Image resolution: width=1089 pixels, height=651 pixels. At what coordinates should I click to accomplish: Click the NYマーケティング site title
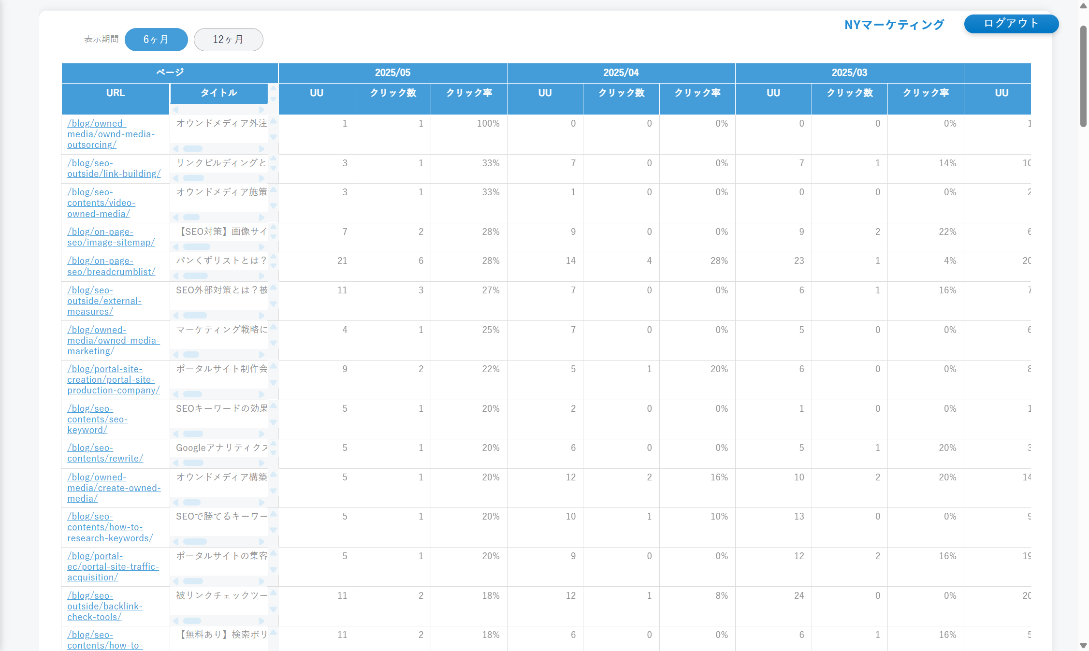894,25
